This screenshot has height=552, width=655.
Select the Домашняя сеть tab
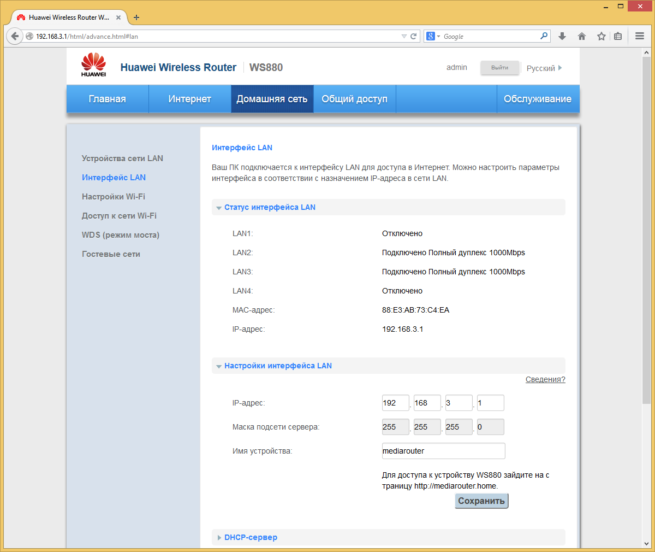click(x=272, y=99)
